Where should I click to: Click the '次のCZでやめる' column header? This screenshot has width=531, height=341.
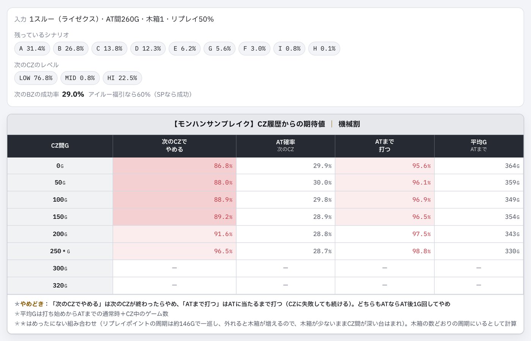point(174,146)
